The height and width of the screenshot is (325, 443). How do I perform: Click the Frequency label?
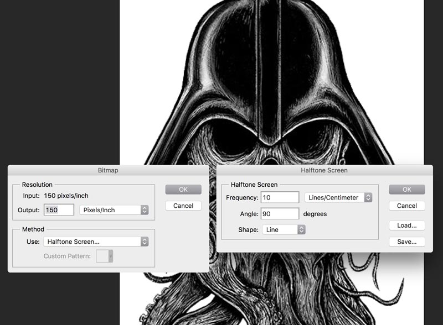242,198
